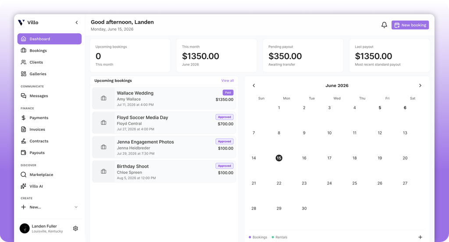Click the Last payout $1350.00 card
This screenshot has height=242, width=449.
pyautogui.click(x=389, y=56)
